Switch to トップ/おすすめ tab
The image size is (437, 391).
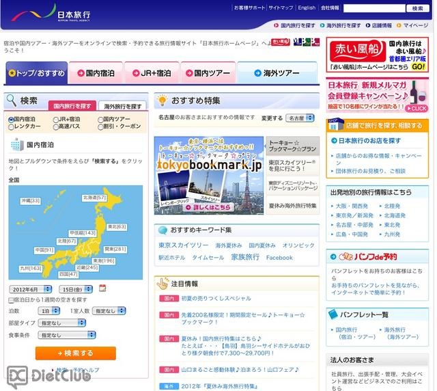click(36, 73)
